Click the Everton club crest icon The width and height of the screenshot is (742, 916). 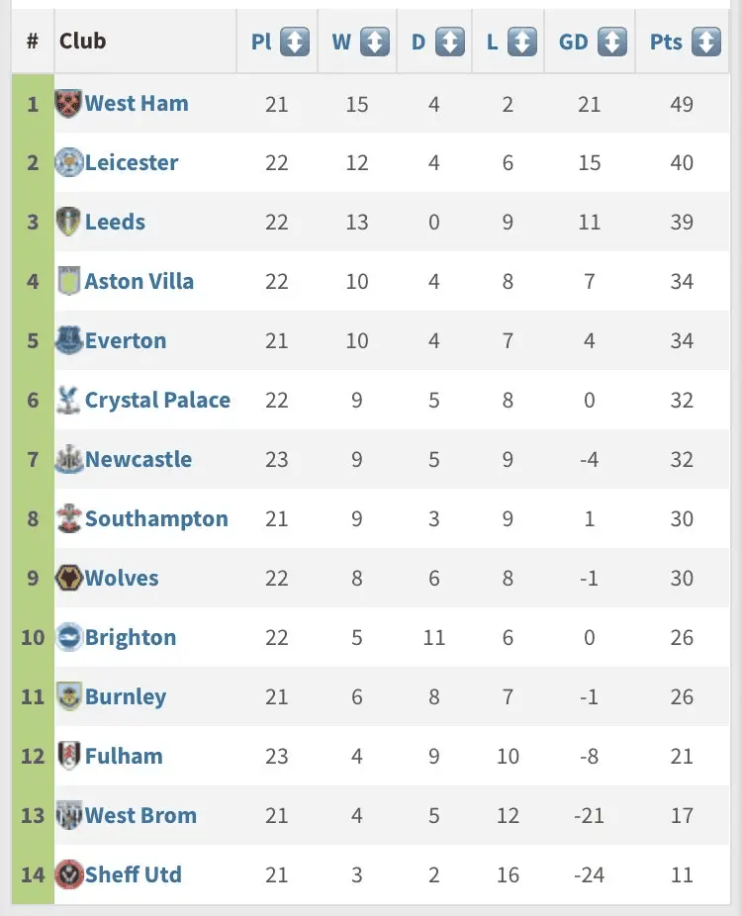(x=69, y=340)
